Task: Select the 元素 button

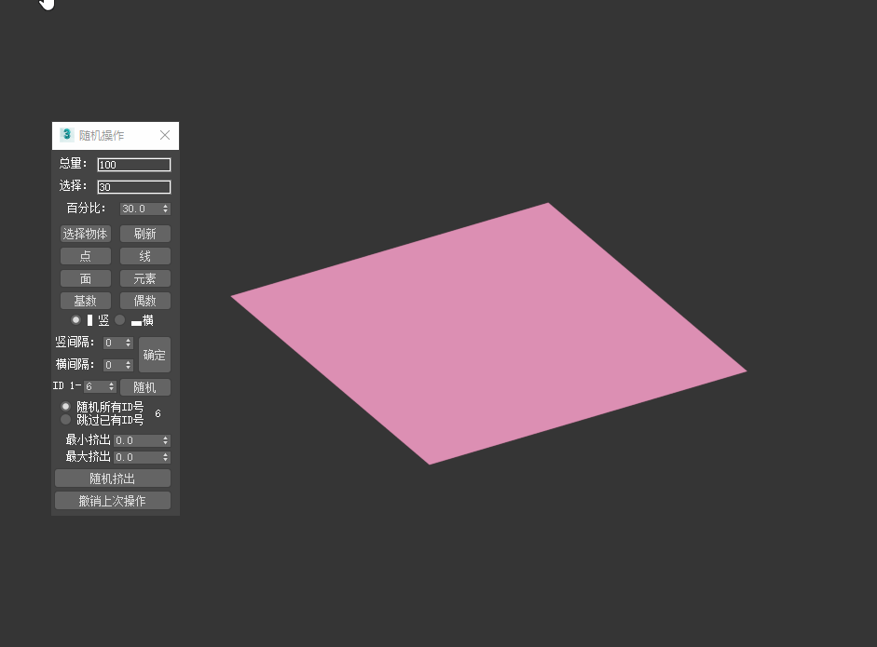Action: pos(144,278)
